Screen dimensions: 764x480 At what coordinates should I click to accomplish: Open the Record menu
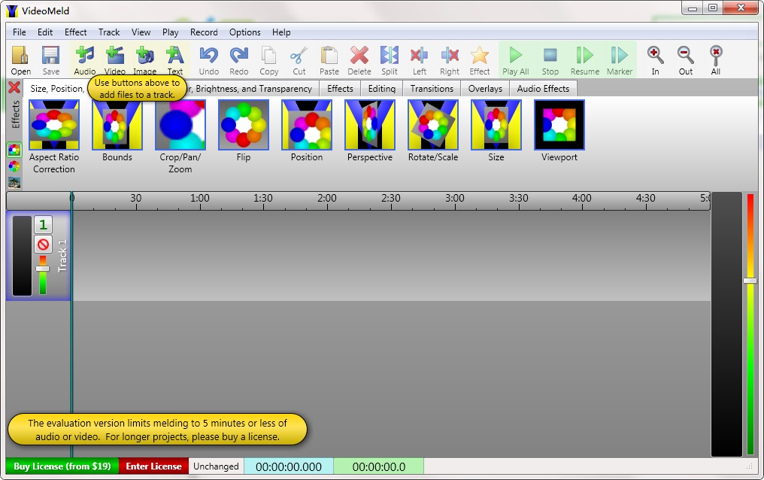click(x=204, y=32)
